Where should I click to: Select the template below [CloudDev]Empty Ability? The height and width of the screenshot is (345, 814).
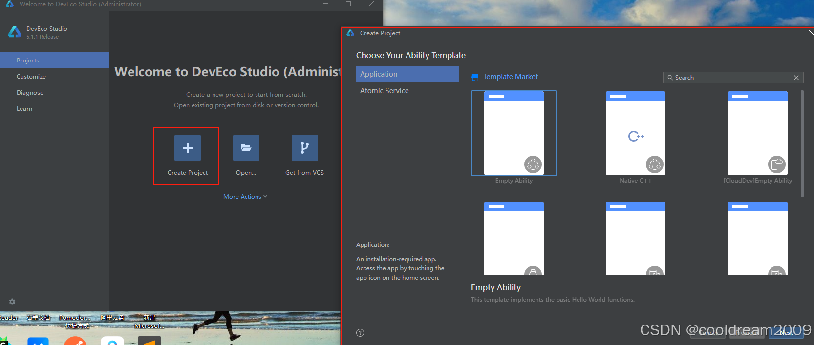758,238
